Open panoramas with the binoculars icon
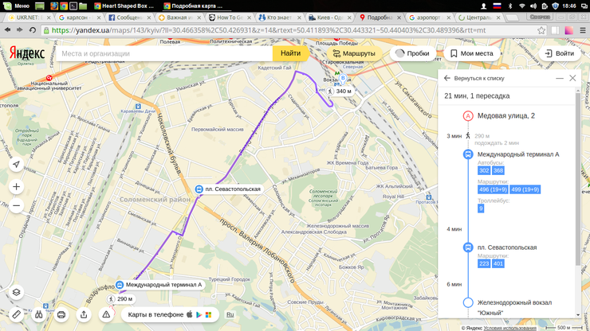Viewport: 590px width, 331px height. tap(38, 314)
